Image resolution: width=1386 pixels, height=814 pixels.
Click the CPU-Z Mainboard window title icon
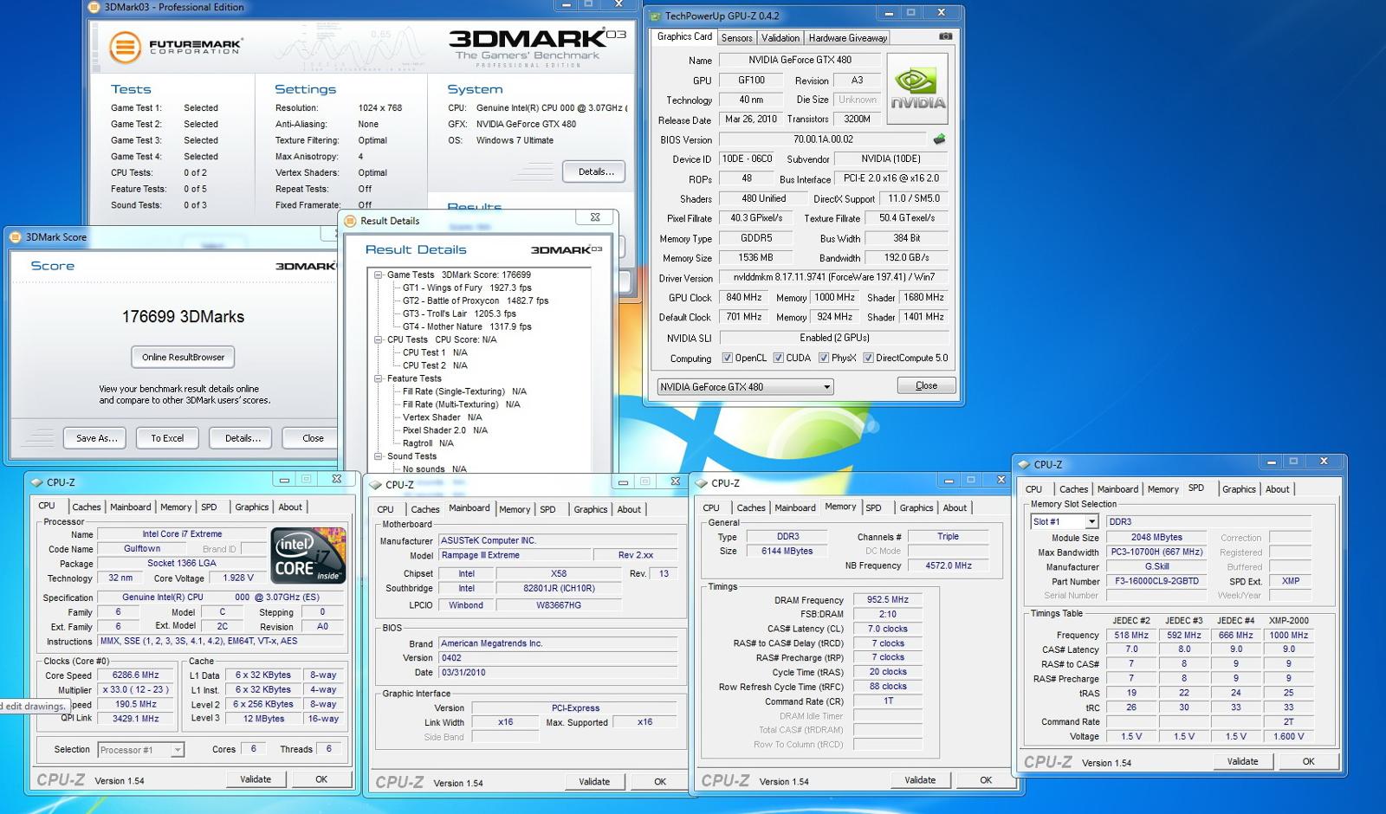pos(376,485)
